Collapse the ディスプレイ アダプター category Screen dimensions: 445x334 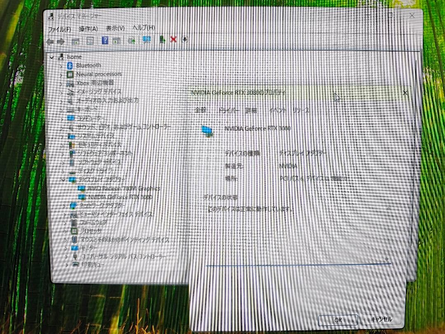63,179
